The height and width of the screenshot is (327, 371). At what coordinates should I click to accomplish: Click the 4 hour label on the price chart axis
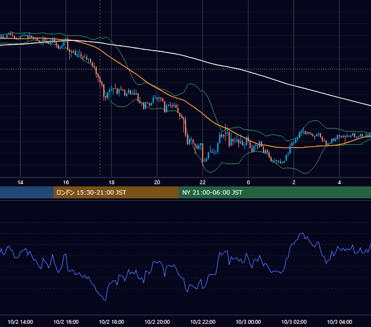339,183
